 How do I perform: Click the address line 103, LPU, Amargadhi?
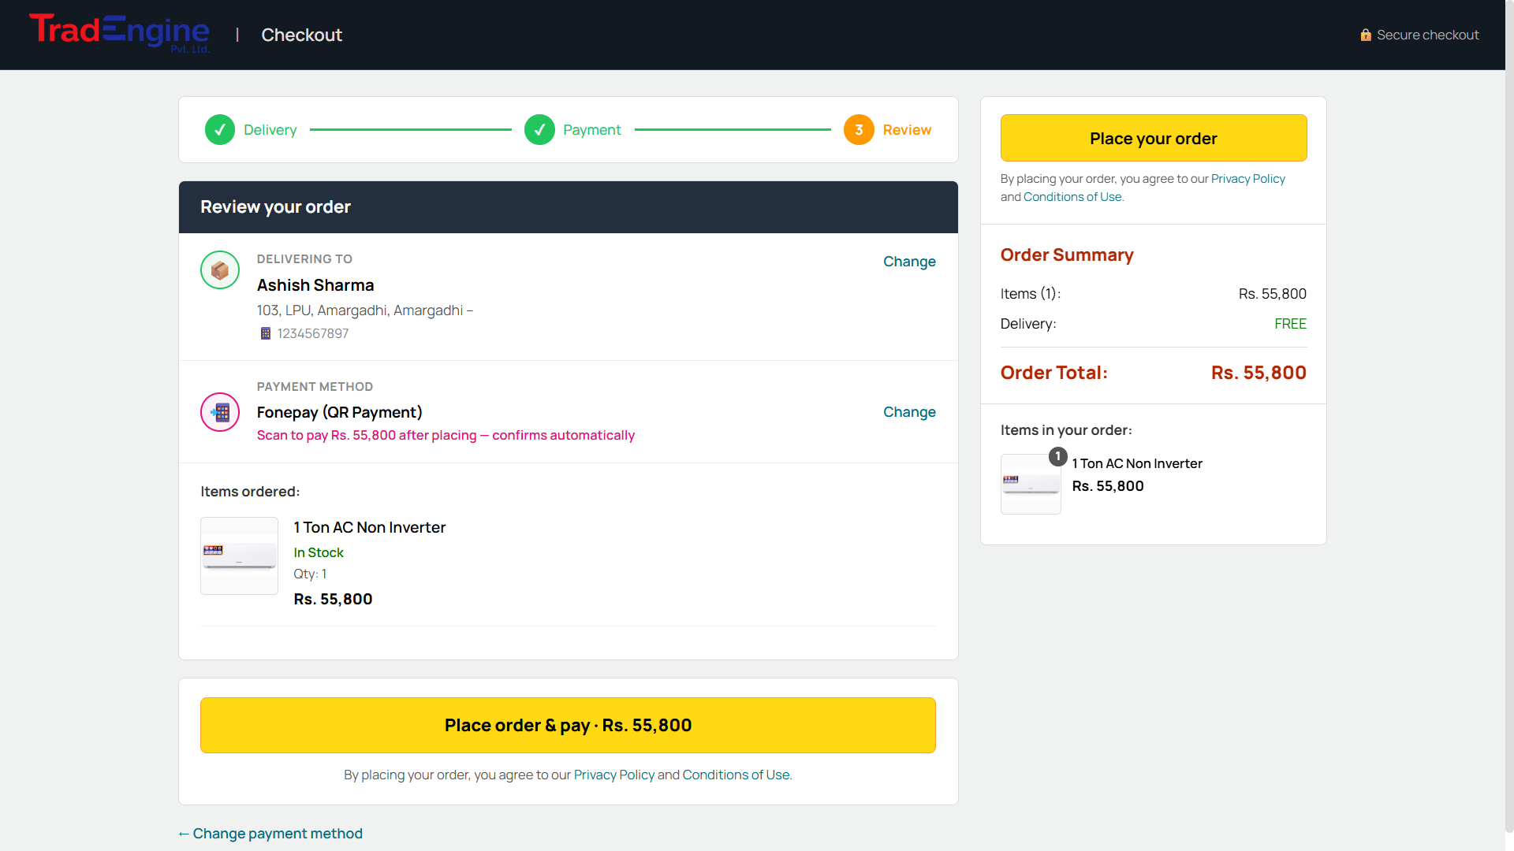tap(365, 310)
